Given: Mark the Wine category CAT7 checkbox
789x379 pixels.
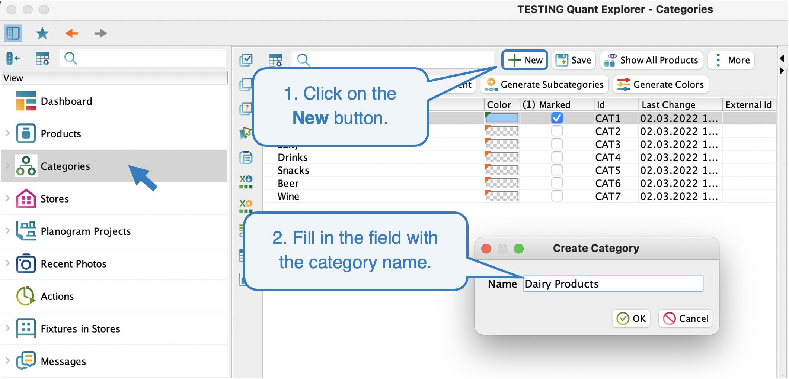Looking at the screenshot, I should [x=557, y=196].
